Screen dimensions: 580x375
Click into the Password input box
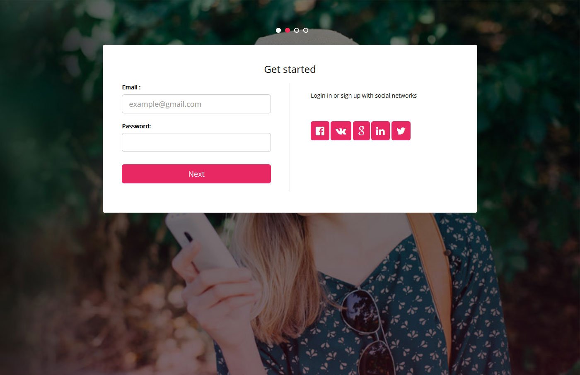click(x=196, y=142)
